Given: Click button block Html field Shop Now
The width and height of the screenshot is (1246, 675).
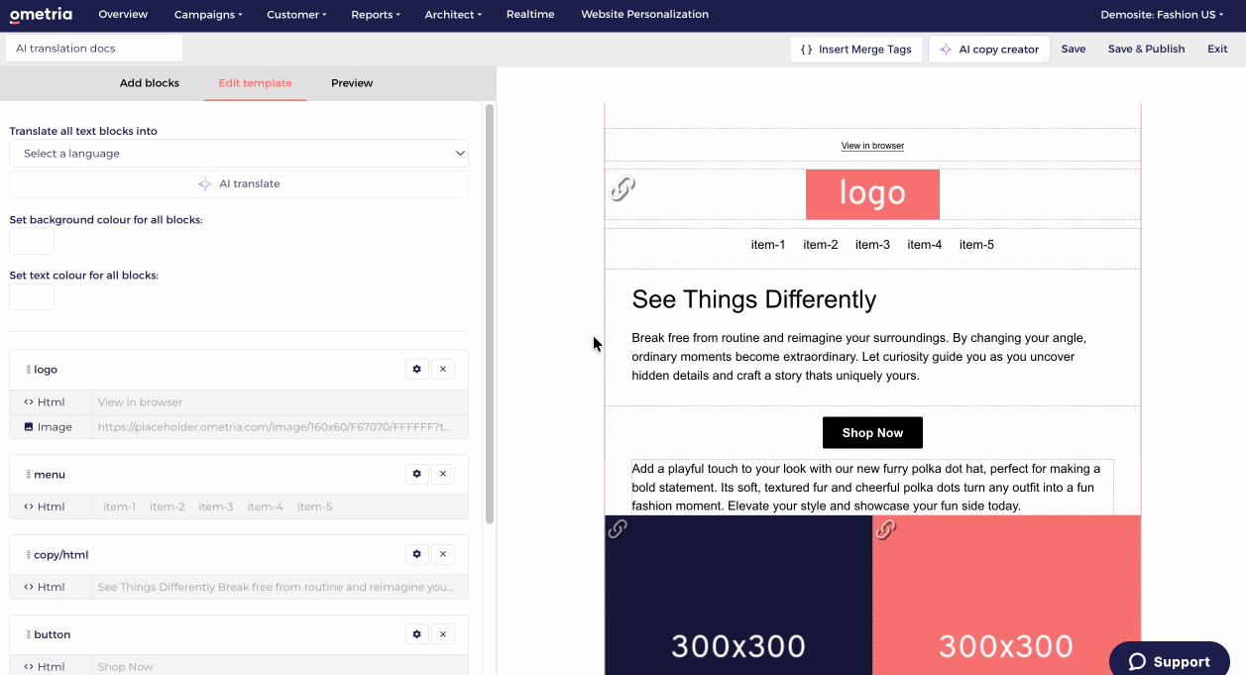Looking at the screenshot, I should [x=279, y=666].
